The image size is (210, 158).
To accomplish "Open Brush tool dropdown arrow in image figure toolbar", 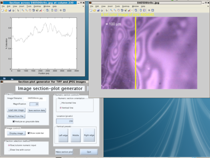I will click(x=132, y=10).
